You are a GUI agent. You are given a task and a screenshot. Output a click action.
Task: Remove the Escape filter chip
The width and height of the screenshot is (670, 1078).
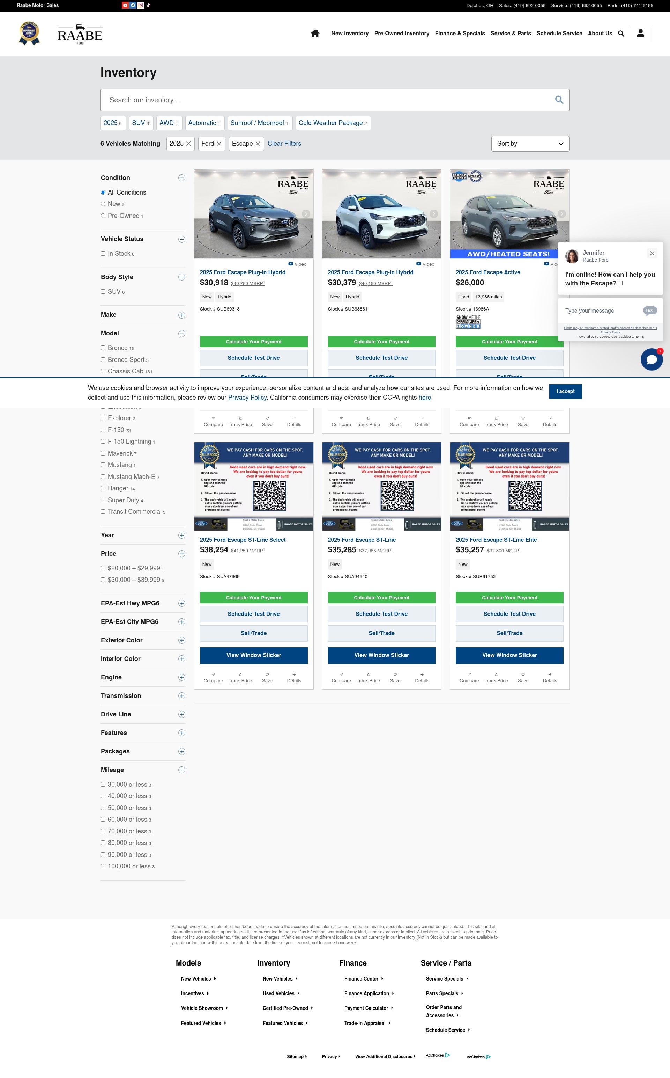258,144
